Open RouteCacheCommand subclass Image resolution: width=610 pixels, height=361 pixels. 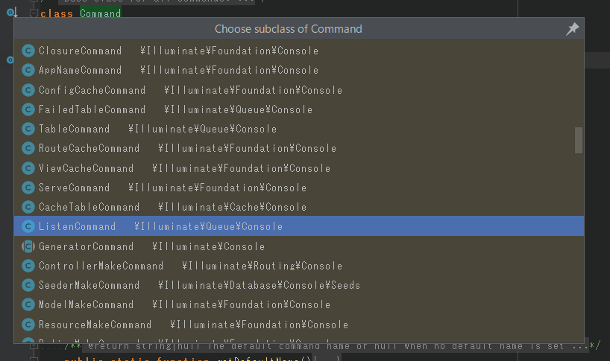click(x=89, y=148)
